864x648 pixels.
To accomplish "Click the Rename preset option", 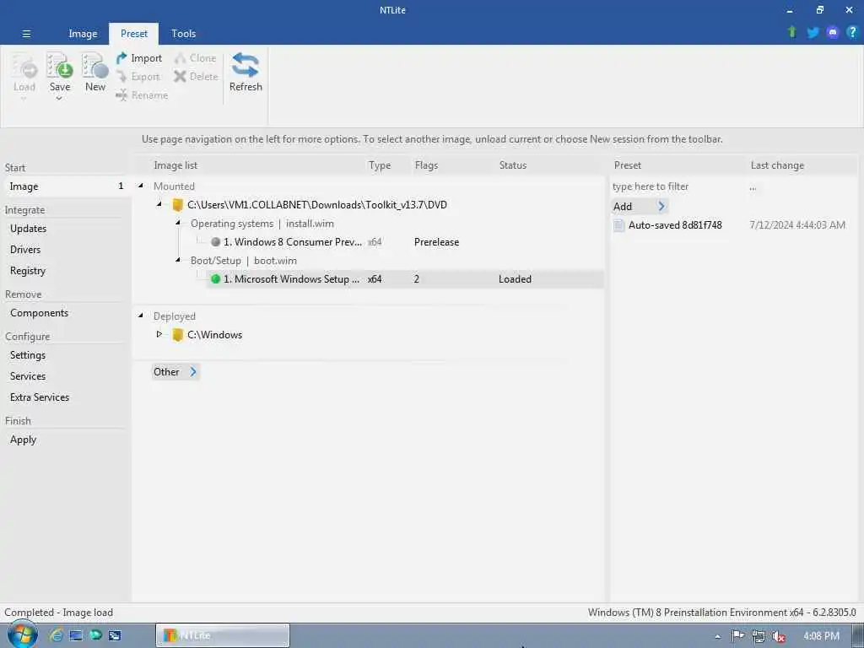I will click(142, 95).
